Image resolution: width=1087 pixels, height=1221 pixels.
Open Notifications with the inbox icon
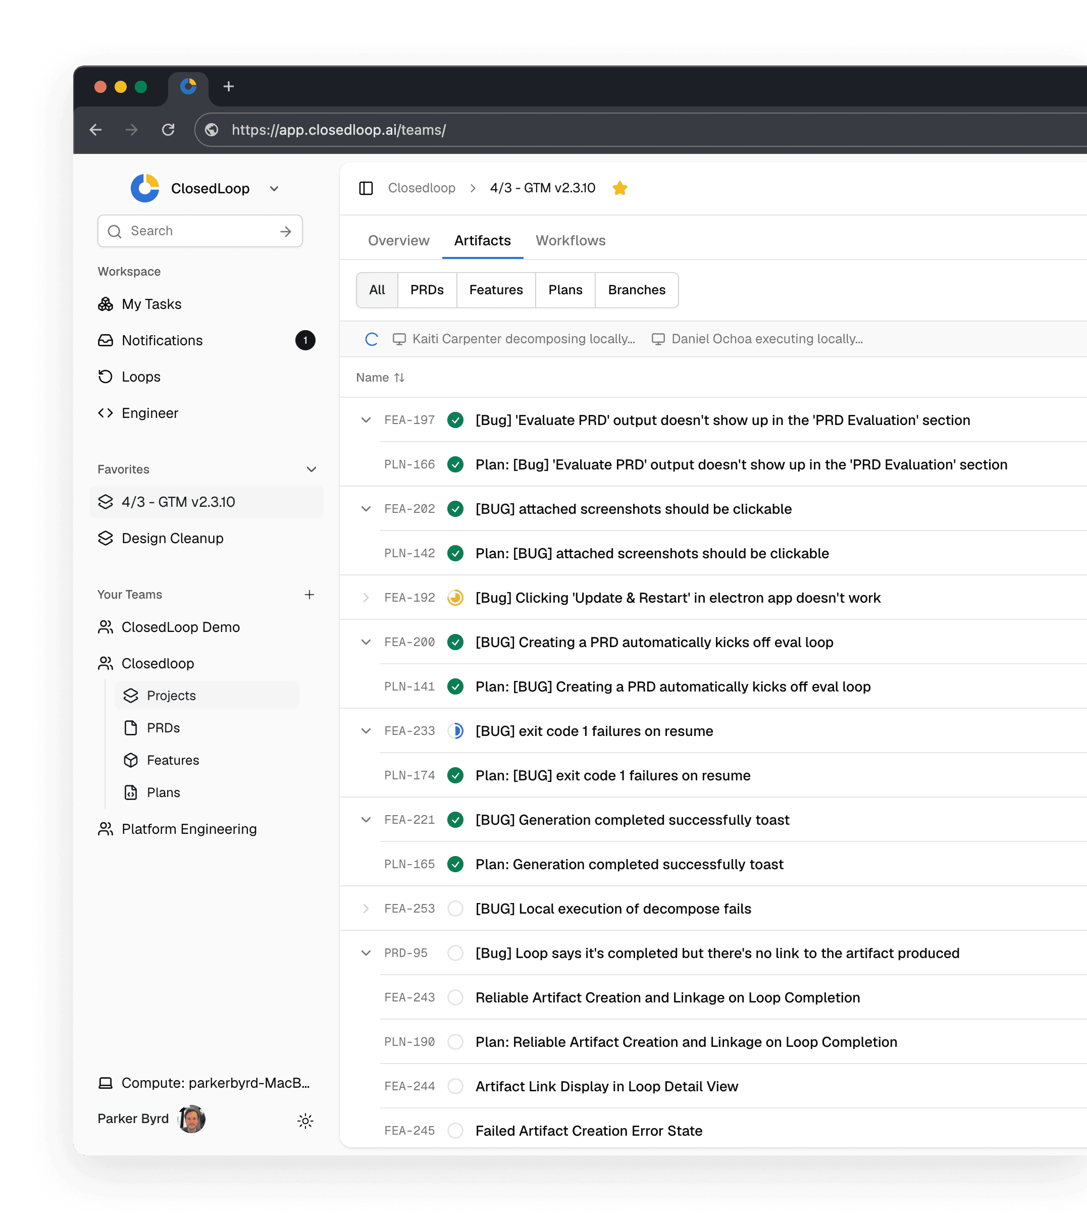(105, 340)
